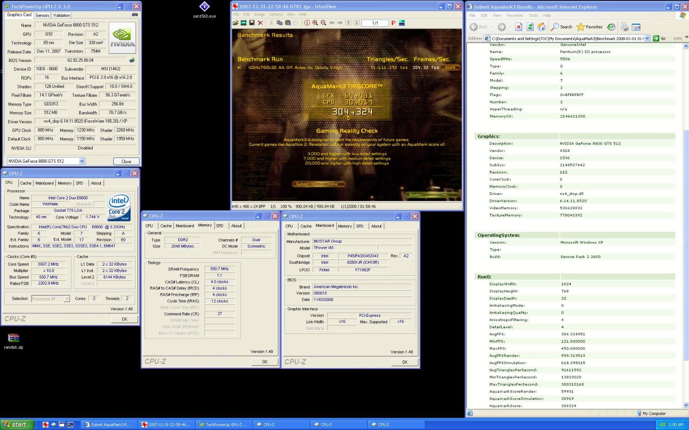Expand the IE Links toolbar chevron
The image size is (689, 430).
coord(686,37)
